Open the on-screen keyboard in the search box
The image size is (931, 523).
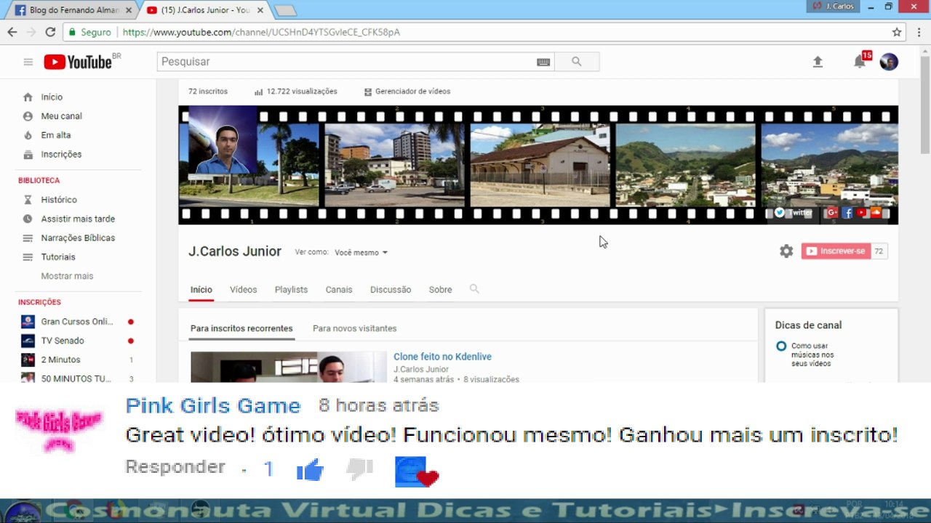[x=543, y=62]
